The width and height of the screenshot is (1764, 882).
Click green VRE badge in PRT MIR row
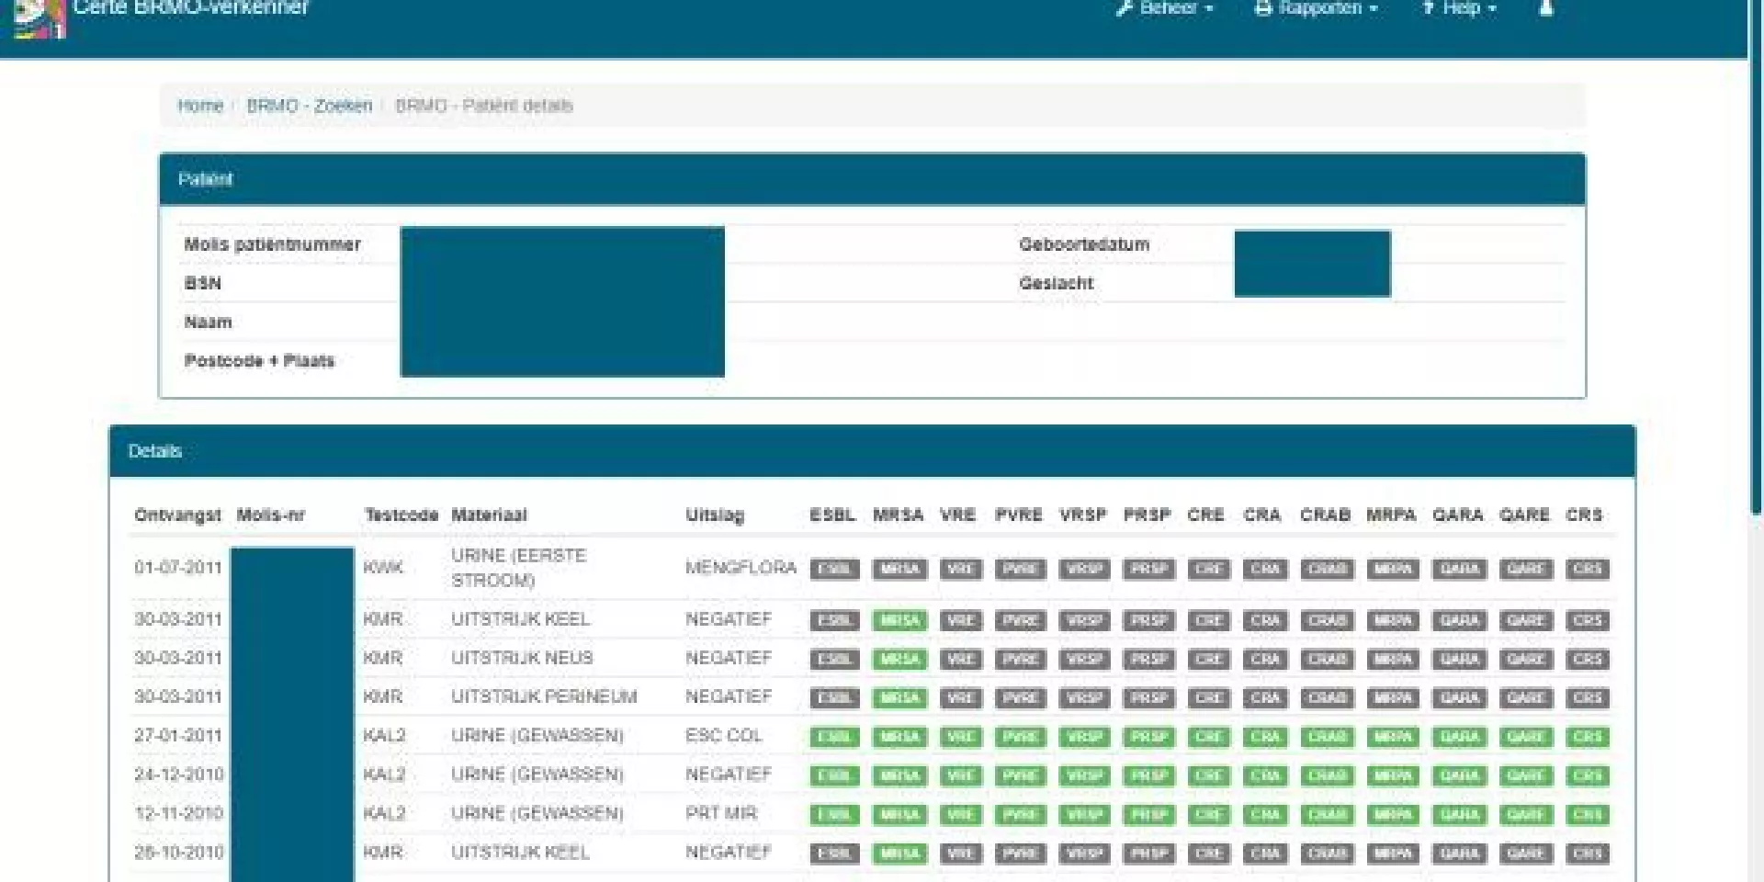pos(960,815)
